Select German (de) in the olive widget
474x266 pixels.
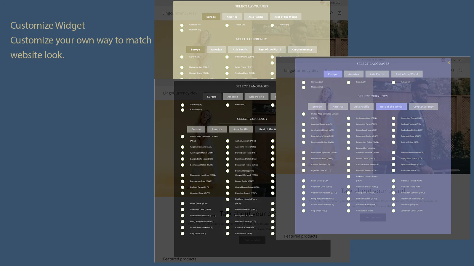coord(182,25)
